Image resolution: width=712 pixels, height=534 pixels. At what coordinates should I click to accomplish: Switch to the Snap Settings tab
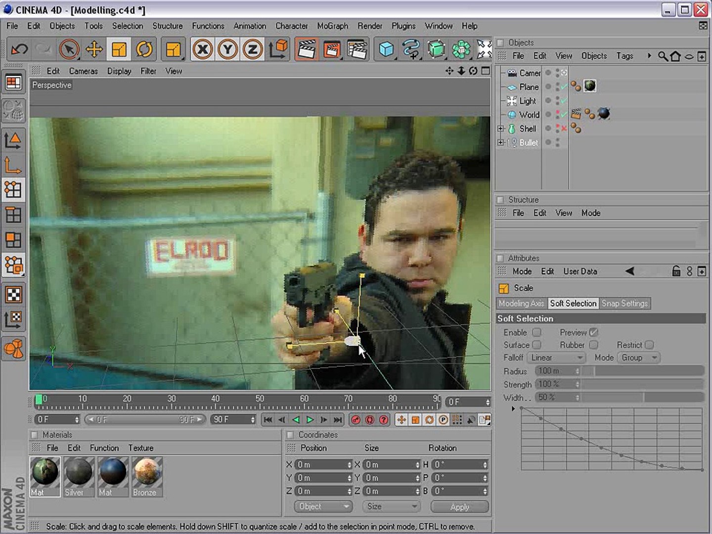624,304
